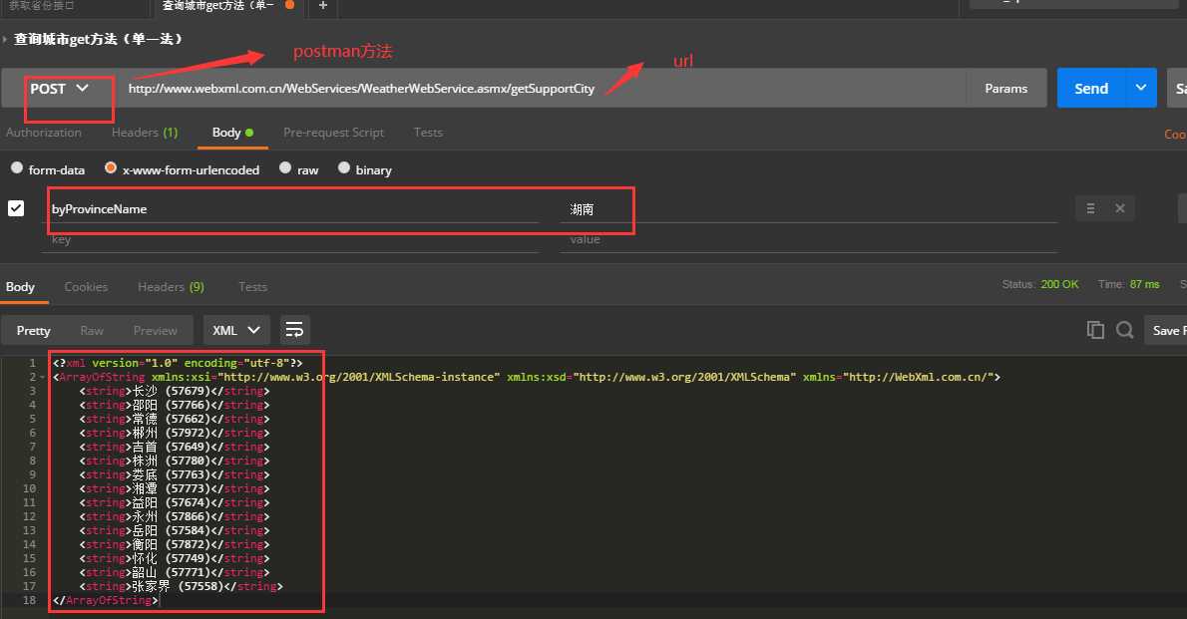Open the Params button

1006,88
